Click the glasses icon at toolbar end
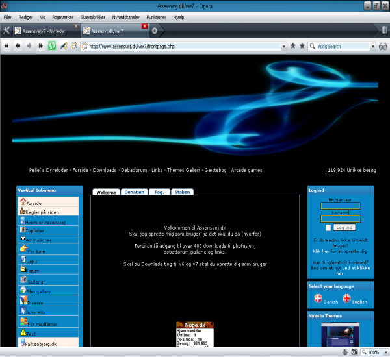This screenshot has height=357, width=390. (x=383, y=46)
